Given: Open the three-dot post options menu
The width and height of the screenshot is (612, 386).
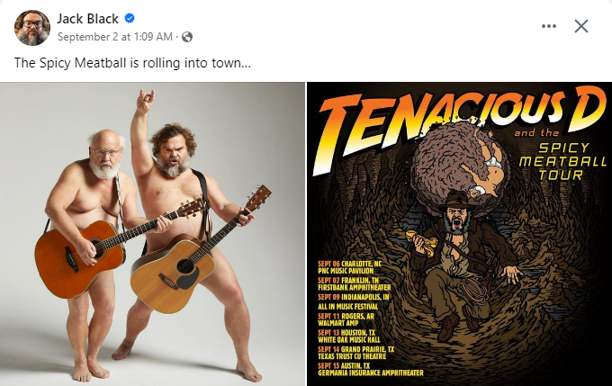Looking at the screenshot, I should pos(549,26).
